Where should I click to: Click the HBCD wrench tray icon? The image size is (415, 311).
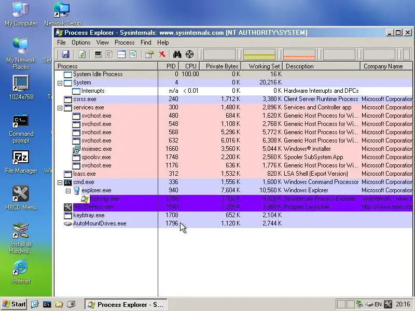[388, 304]
